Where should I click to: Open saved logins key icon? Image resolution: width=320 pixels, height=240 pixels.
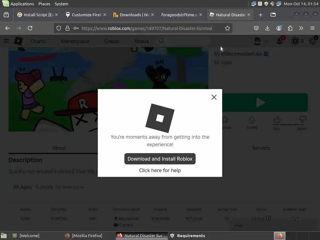coord(76,28)
